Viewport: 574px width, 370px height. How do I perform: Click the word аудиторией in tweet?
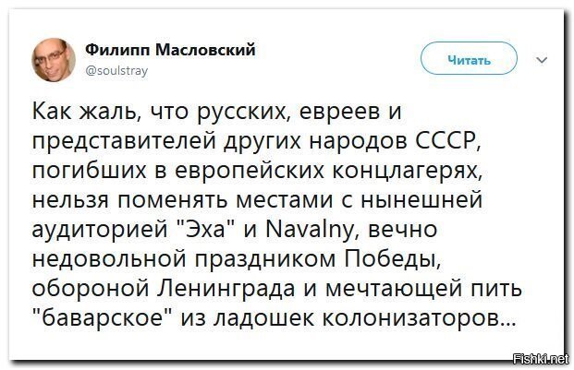pyautogui.click(x=100, y=231)
